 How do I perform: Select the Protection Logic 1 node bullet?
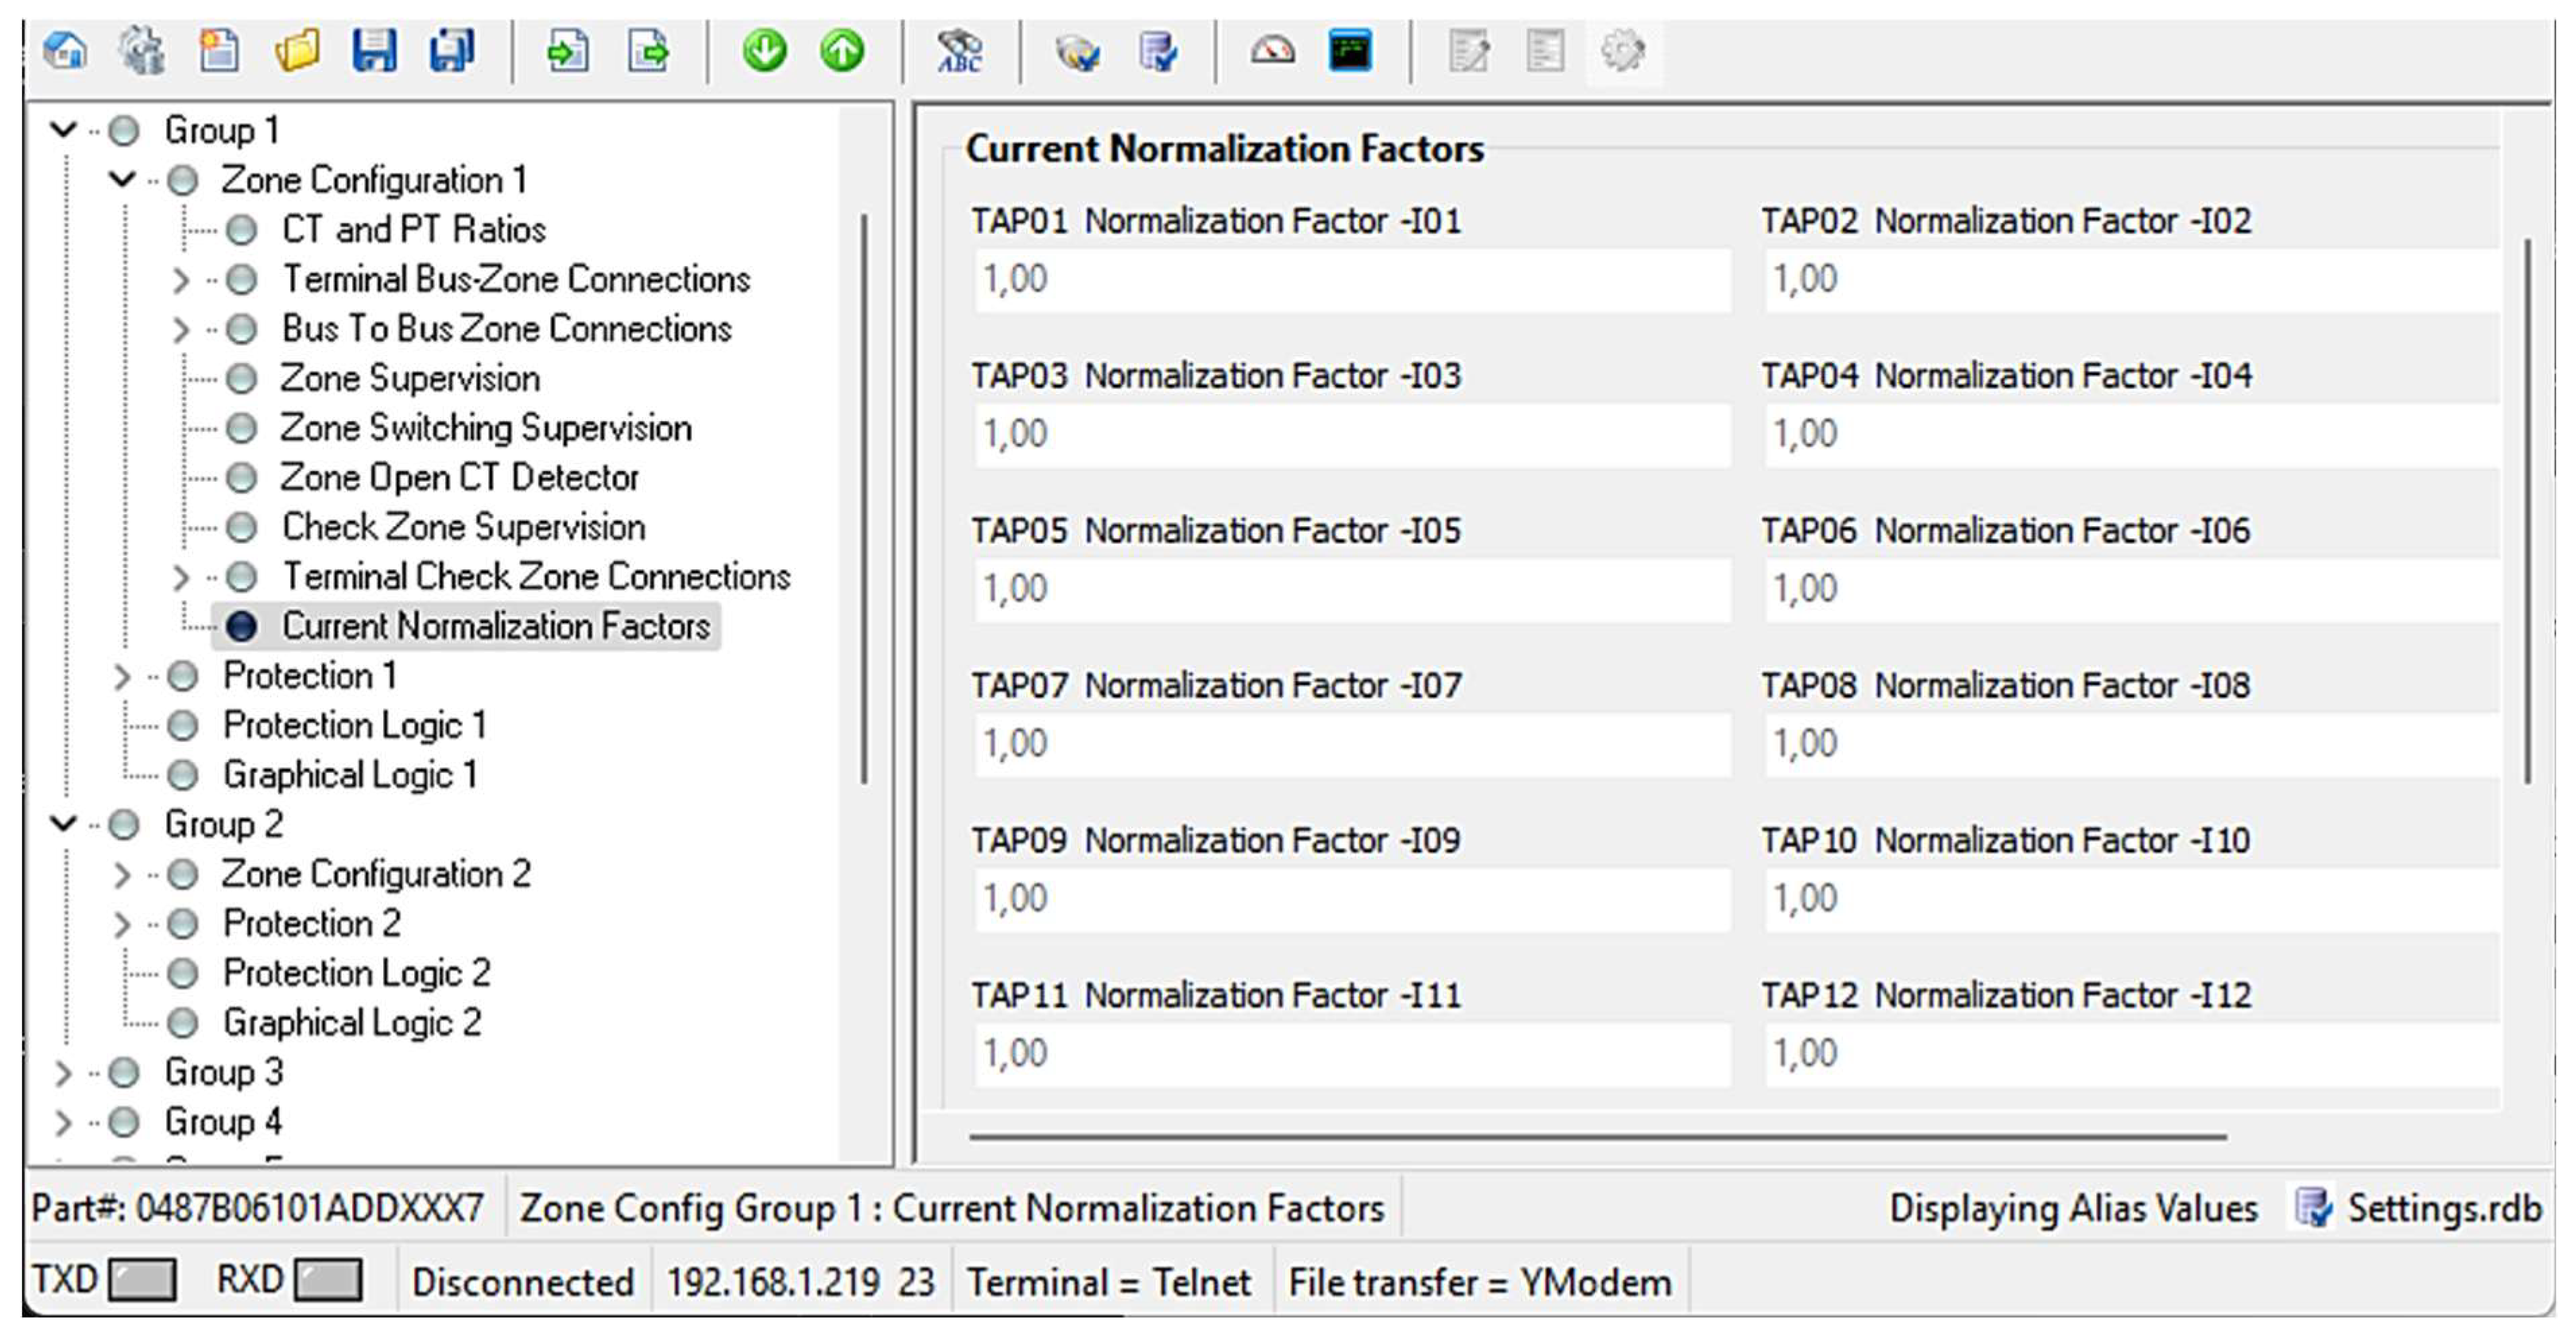182,726
